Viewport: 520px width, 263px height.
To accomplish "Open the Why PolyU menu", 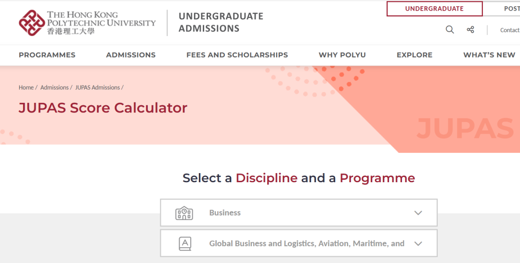I will click(342, 55).
